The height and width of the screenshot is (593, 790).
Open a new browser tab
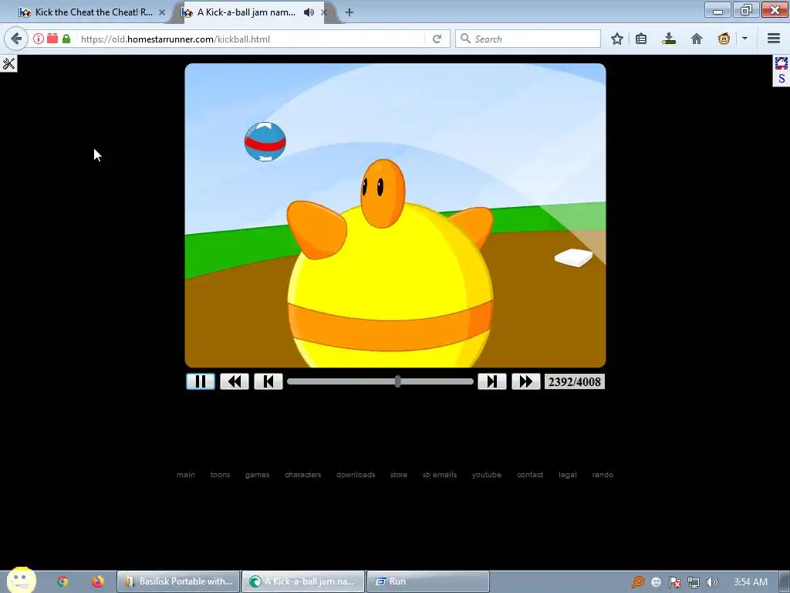click(349, 12)
